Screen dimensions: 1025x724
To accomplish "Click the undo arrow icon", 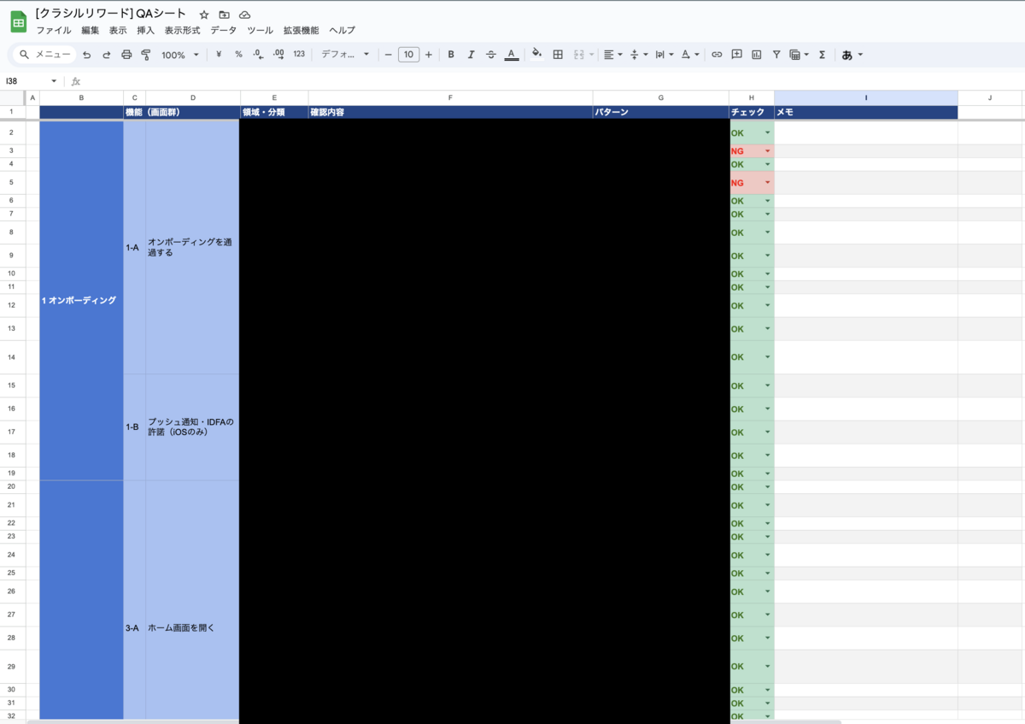I will (87, 55).
